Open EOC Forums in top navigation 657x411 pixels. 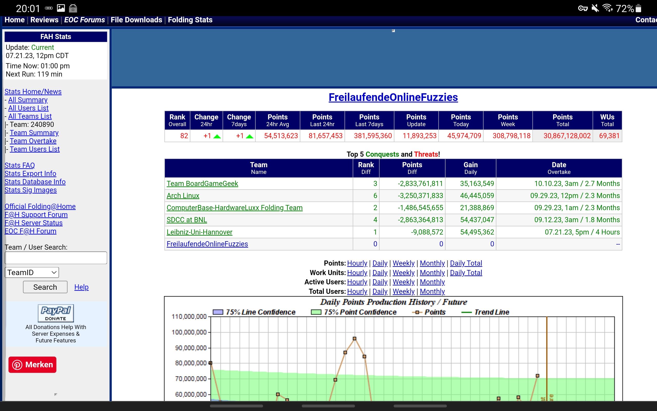pos(84,20)
